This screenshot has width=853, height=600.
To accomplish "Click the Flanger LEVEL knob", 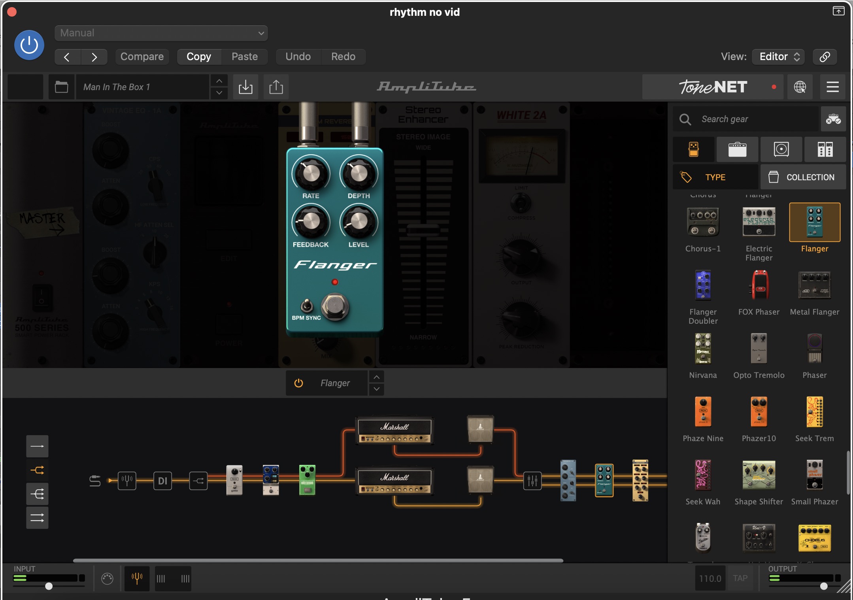I will point(359,222).
